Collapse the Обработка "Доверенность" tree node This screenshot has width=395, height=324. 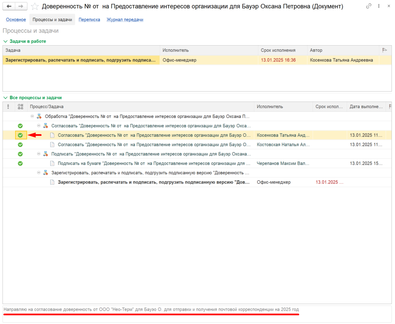[x=32, y=116]
